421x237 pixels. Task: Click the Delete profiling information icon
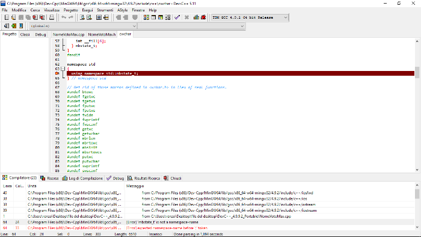pos(203,17)
